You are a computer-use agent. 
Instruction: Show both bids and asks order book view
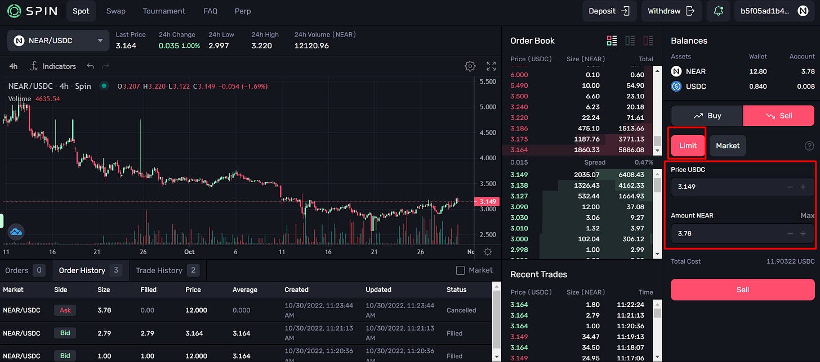(x=612, y=40)
